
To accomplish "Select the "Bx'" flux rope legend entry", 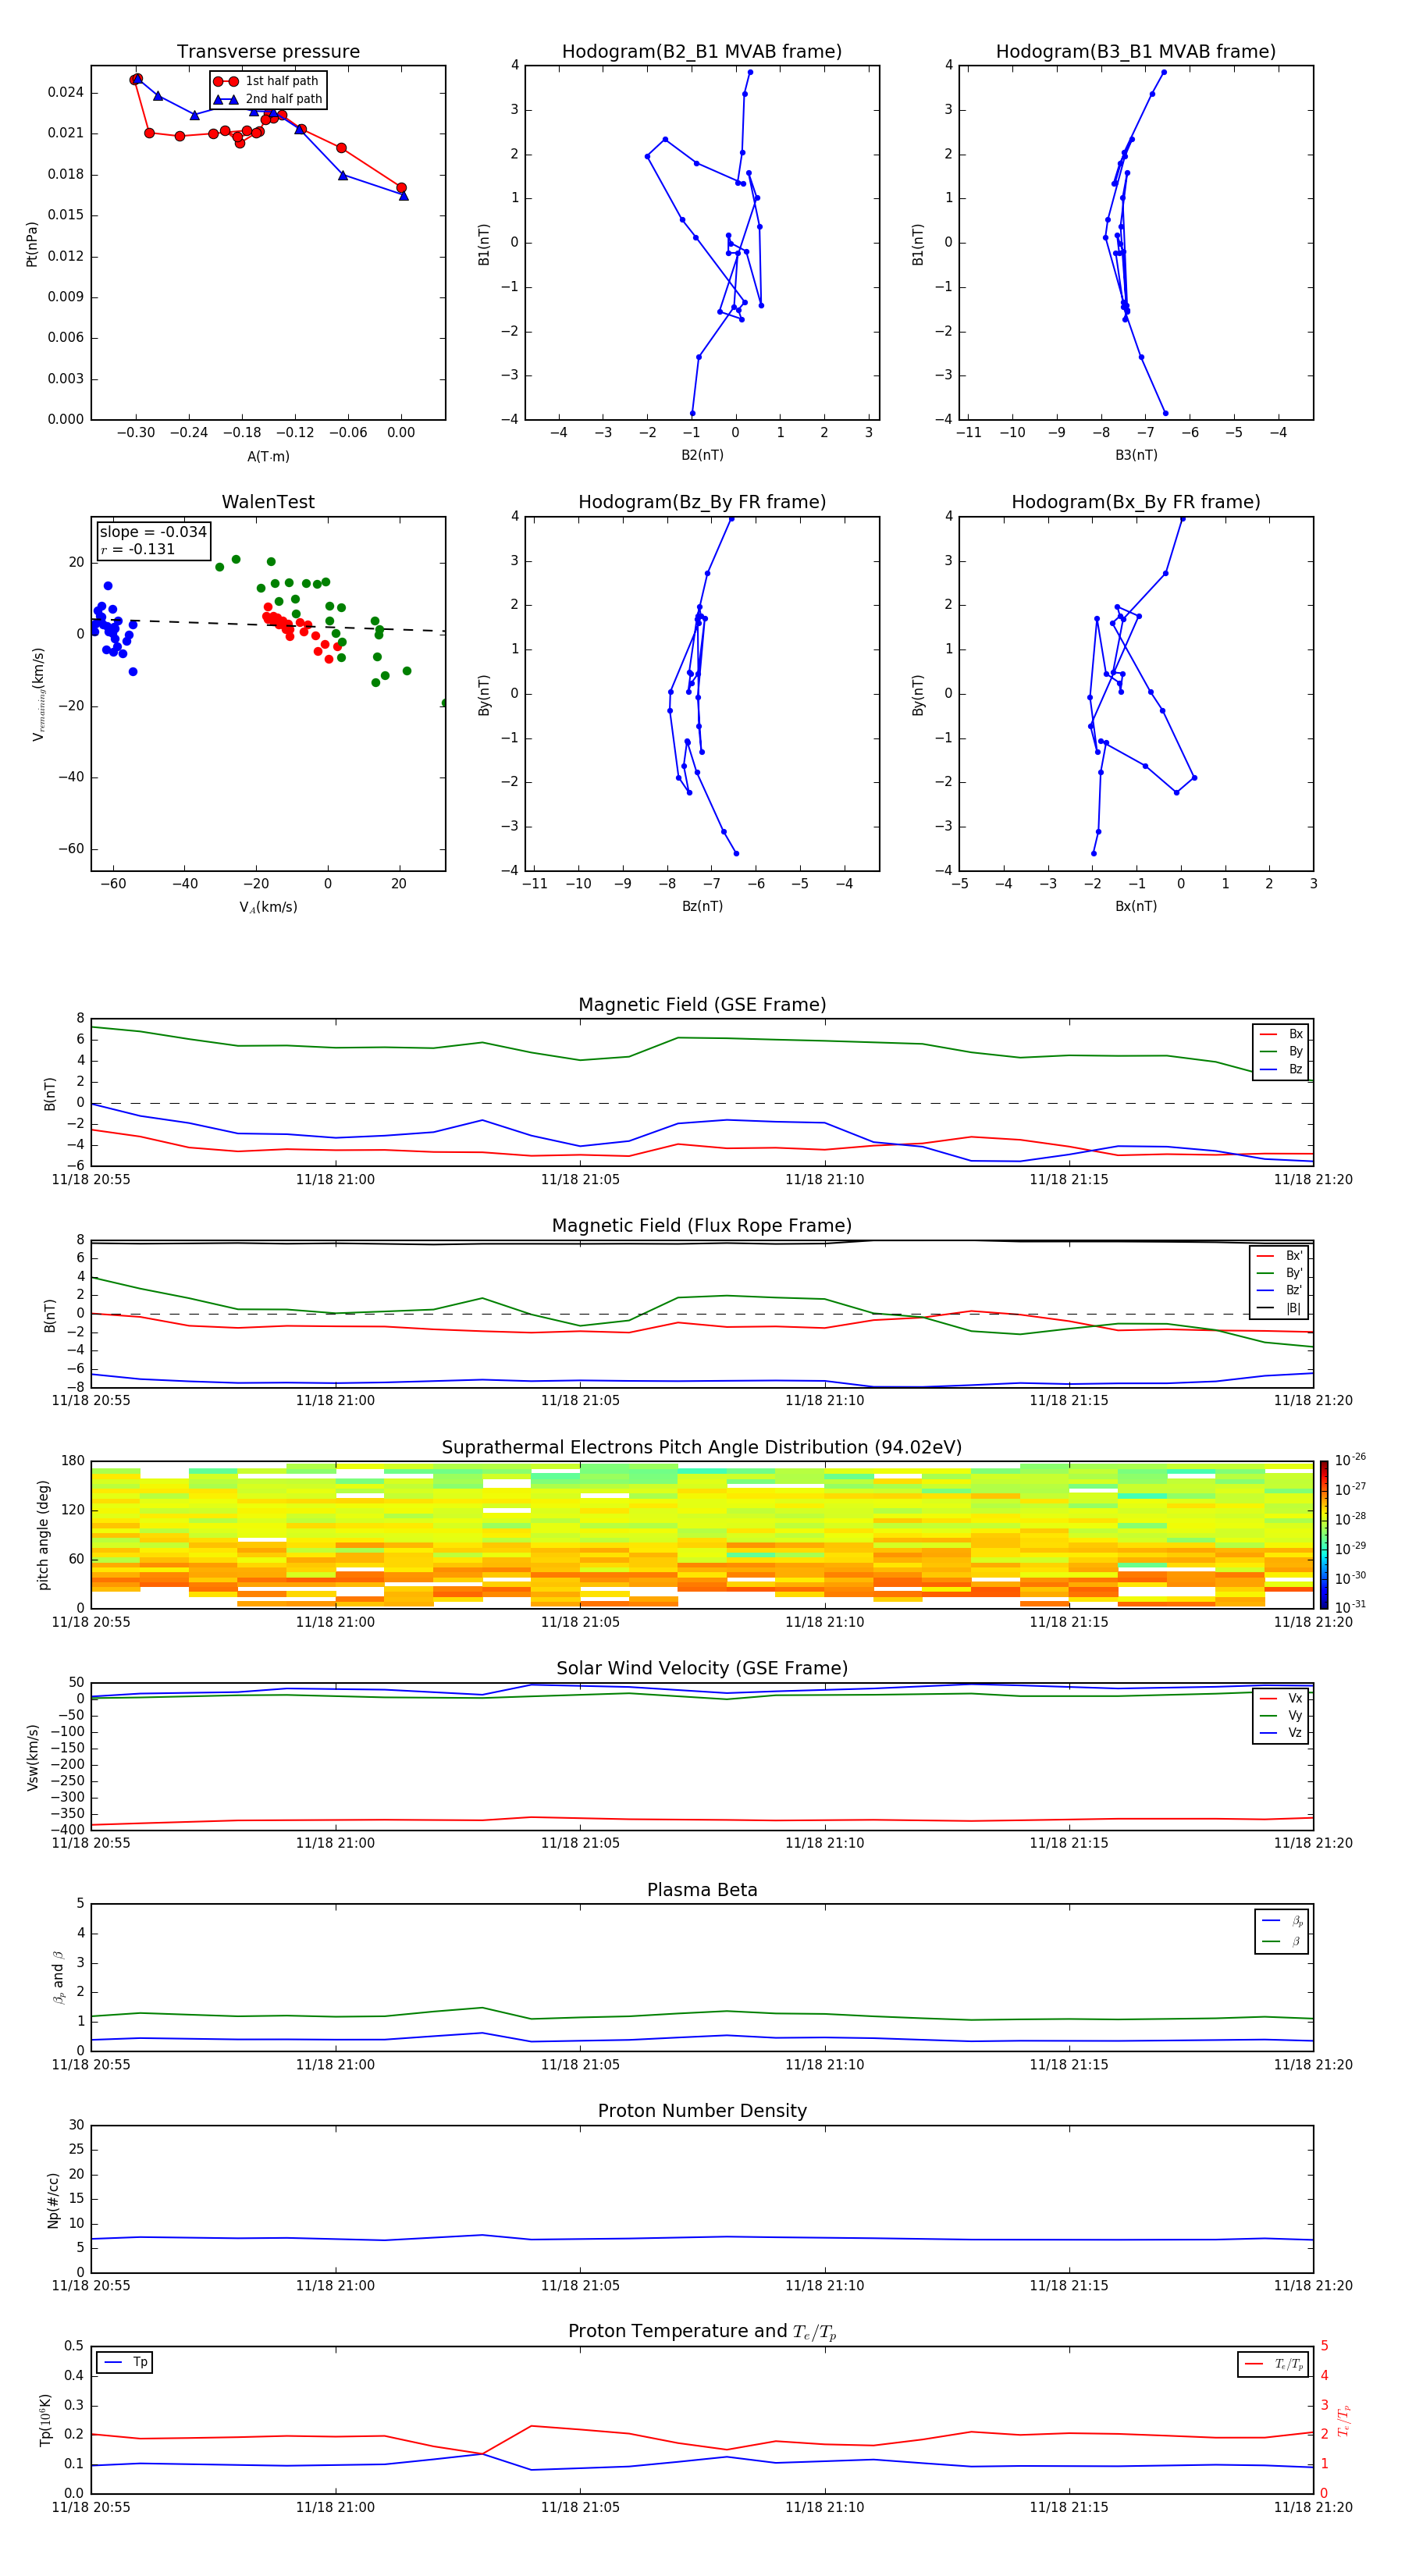I will click(x=1279, y=1256).
